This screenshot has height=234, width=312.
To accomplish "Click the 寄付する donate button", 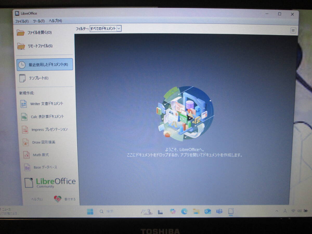I will pos(65,199).
